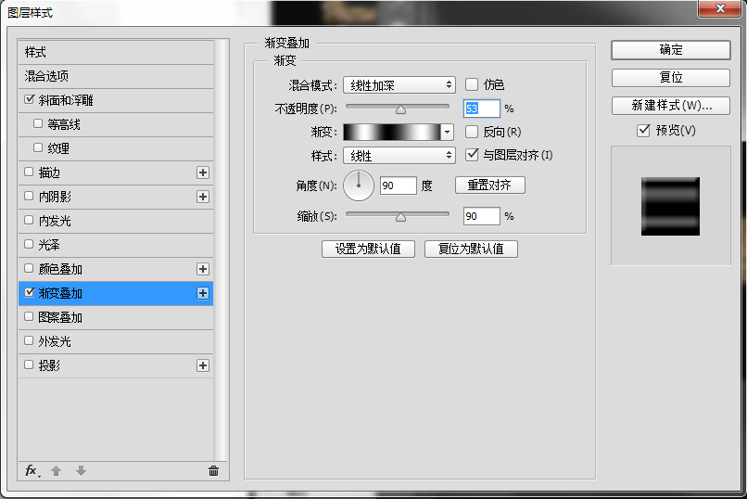Open the gradient picker dropdown arrow
Screen dimensions: 747x499
[x=447, y=132]
